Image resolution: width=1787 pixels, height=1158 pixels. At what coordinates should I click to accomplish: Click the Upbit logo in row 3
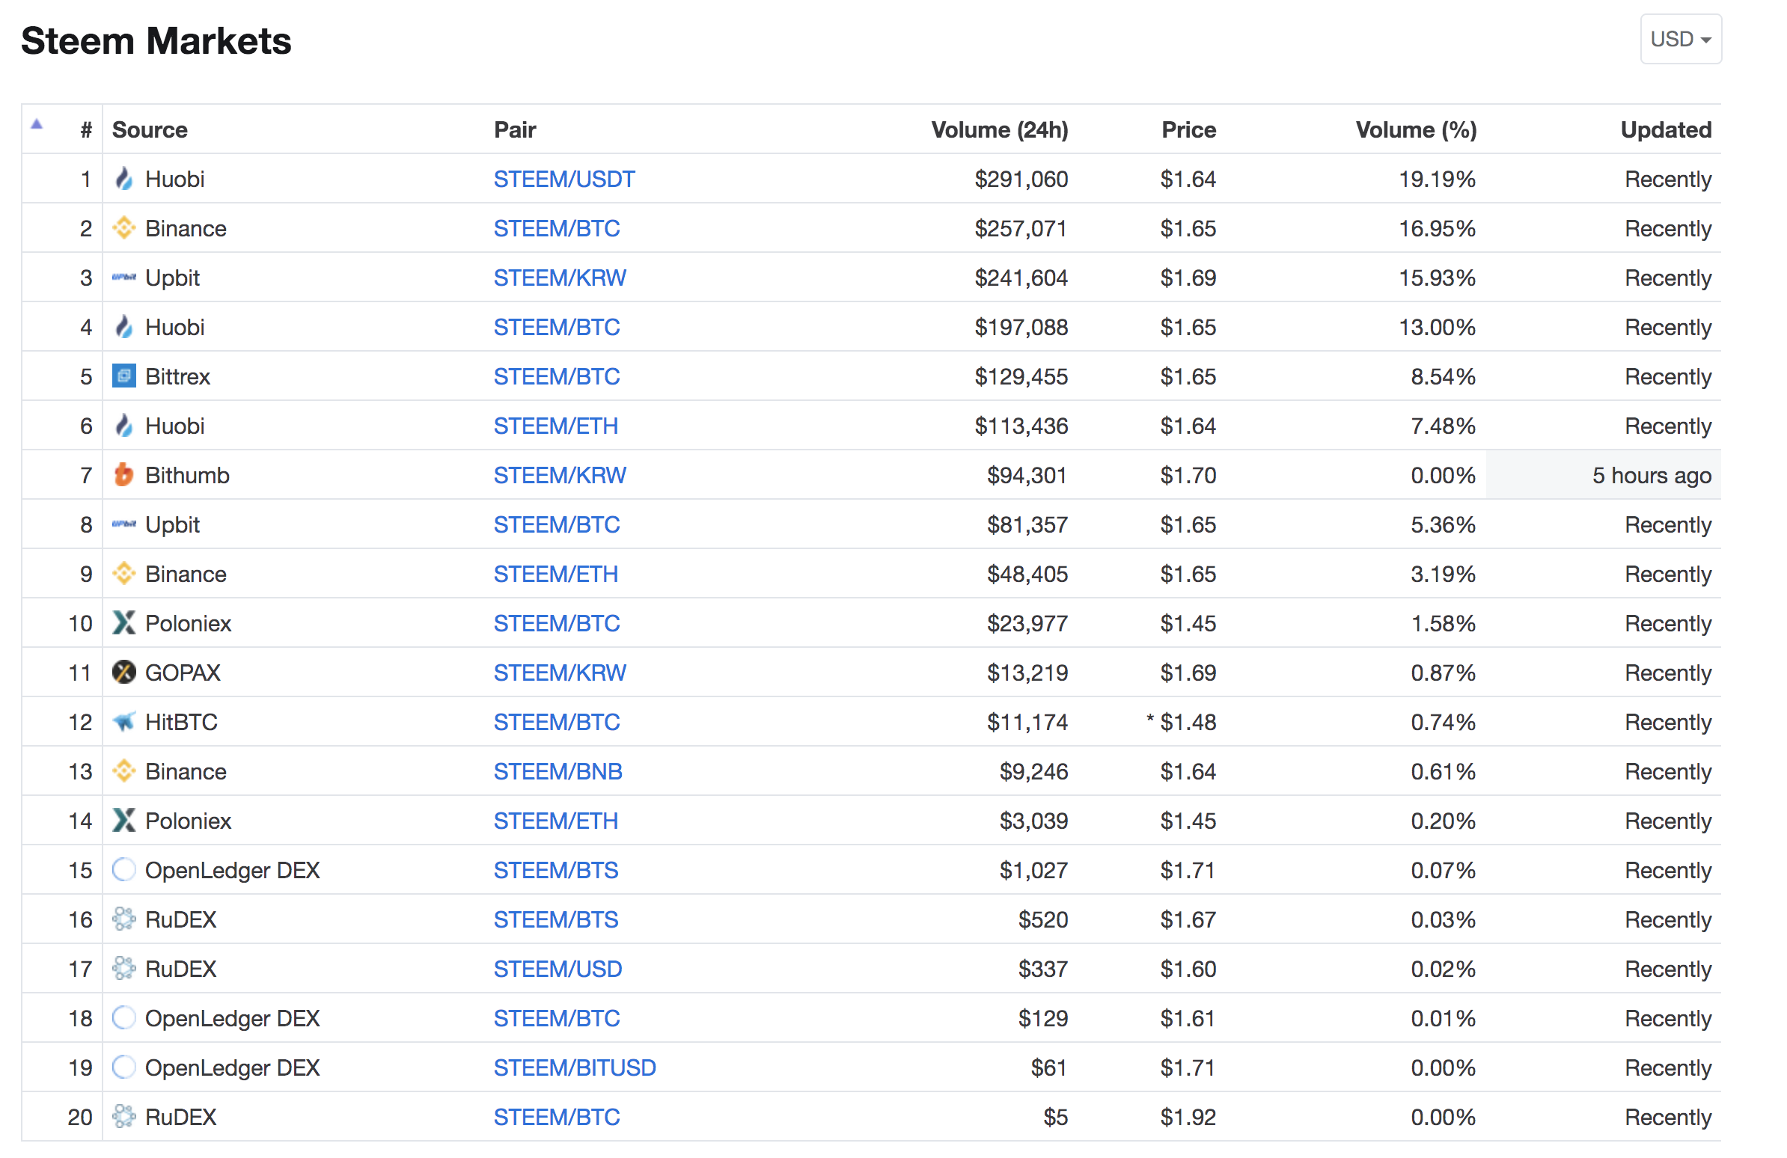pyautogui.click(x=124, y=278)
